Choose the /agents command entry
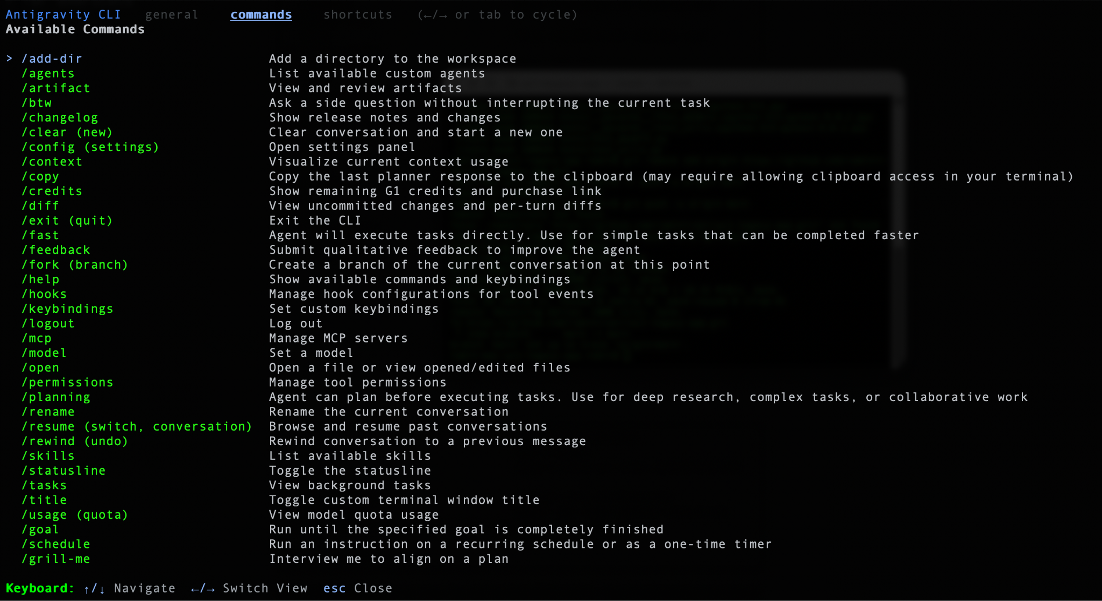 coord(48,73)
